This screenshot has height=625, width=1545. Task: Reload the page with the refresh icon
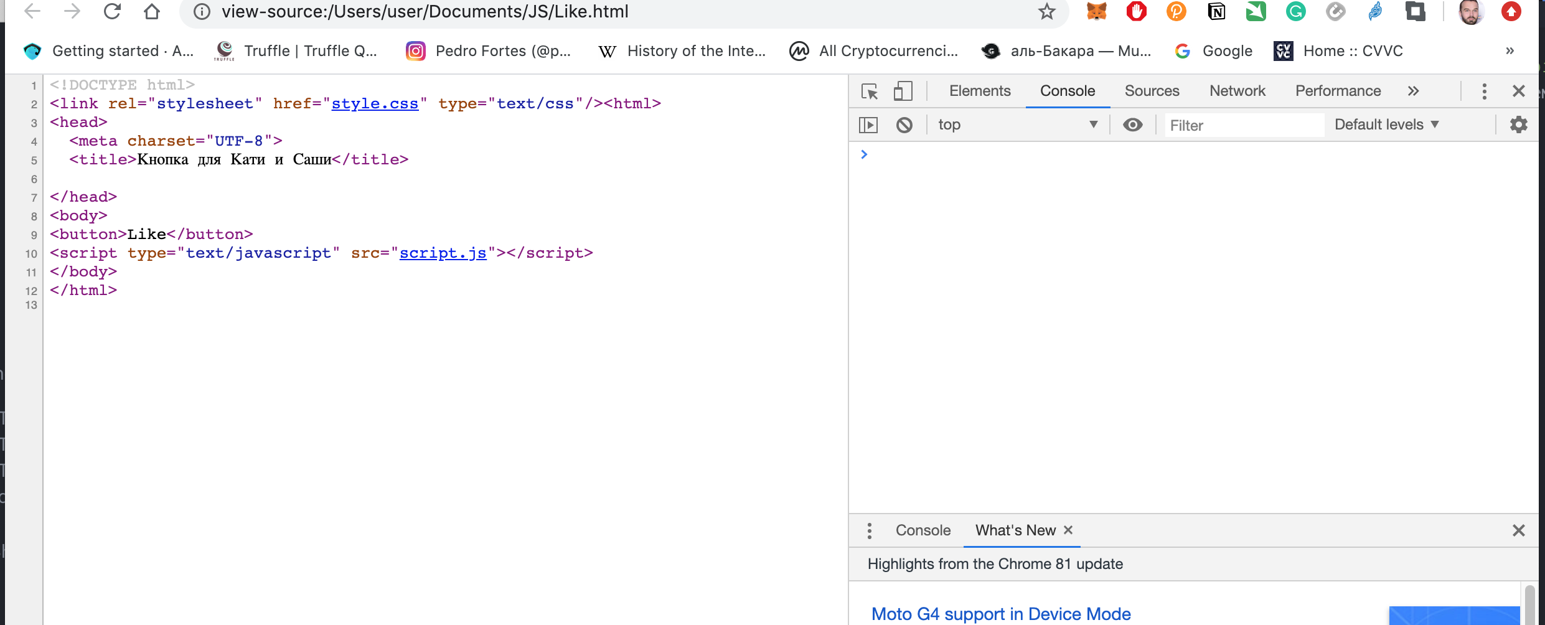click(x=112, y=11)
